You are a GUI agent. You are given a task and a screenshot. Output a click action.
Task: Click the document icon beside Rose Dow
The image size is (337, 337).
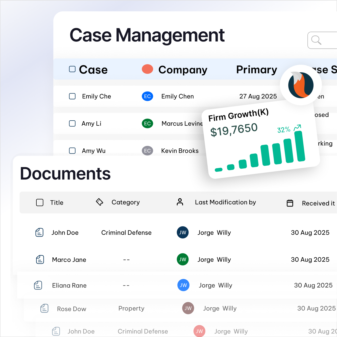[x=44, y=308]
